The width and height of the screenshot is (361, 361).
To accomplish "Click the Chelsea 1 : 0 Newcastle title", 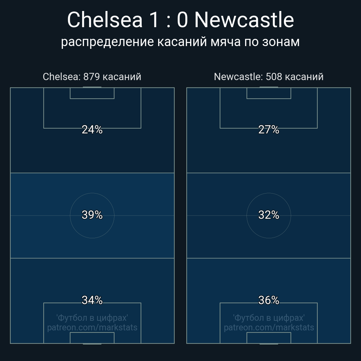I will click(180, 20).
